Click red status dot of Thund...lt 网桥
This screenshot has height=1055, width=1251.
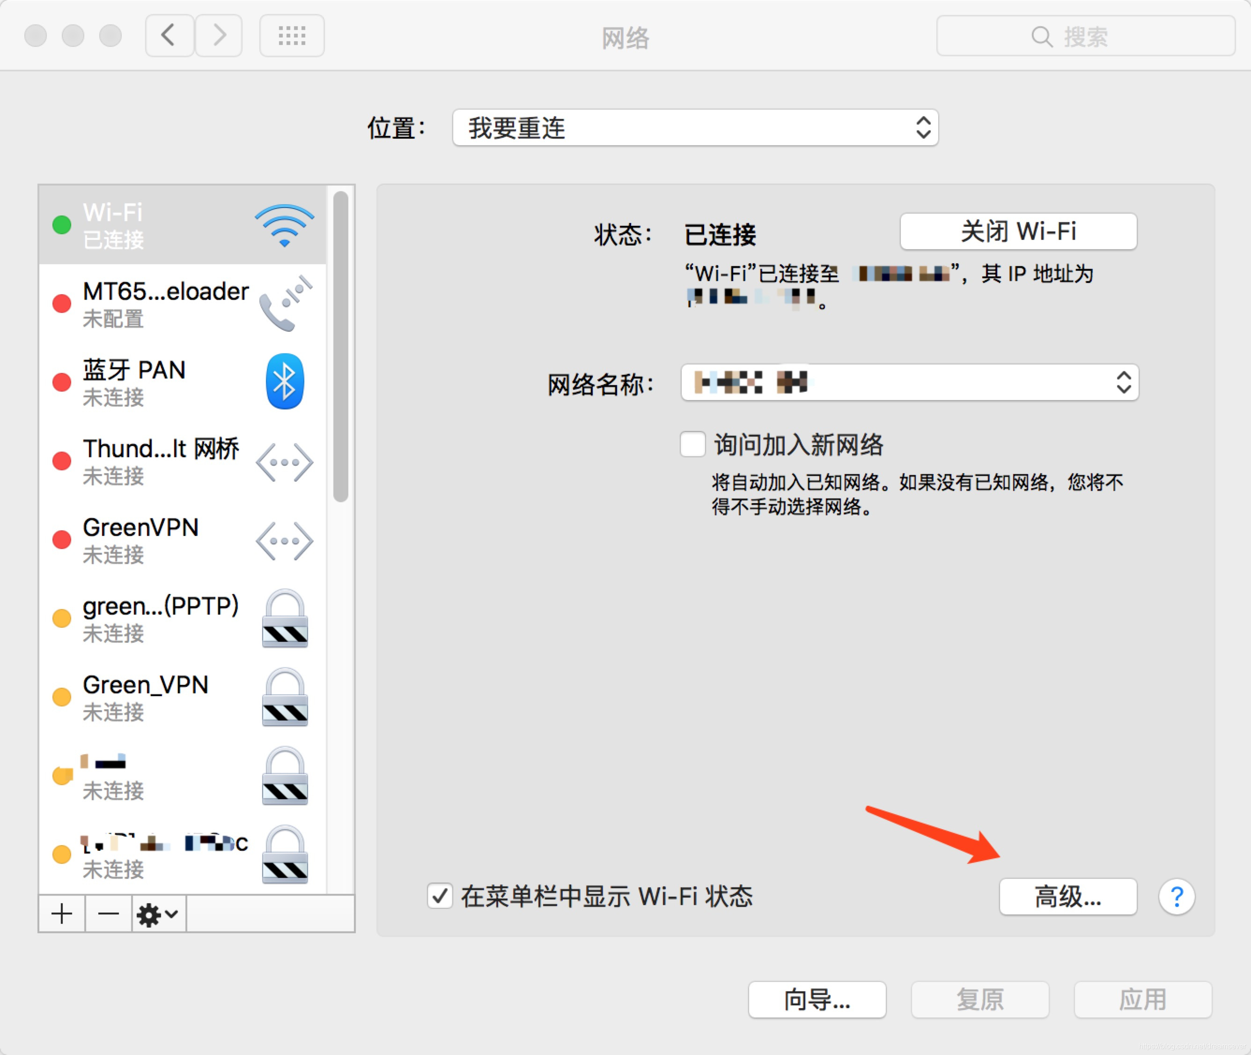click(61, 461)
